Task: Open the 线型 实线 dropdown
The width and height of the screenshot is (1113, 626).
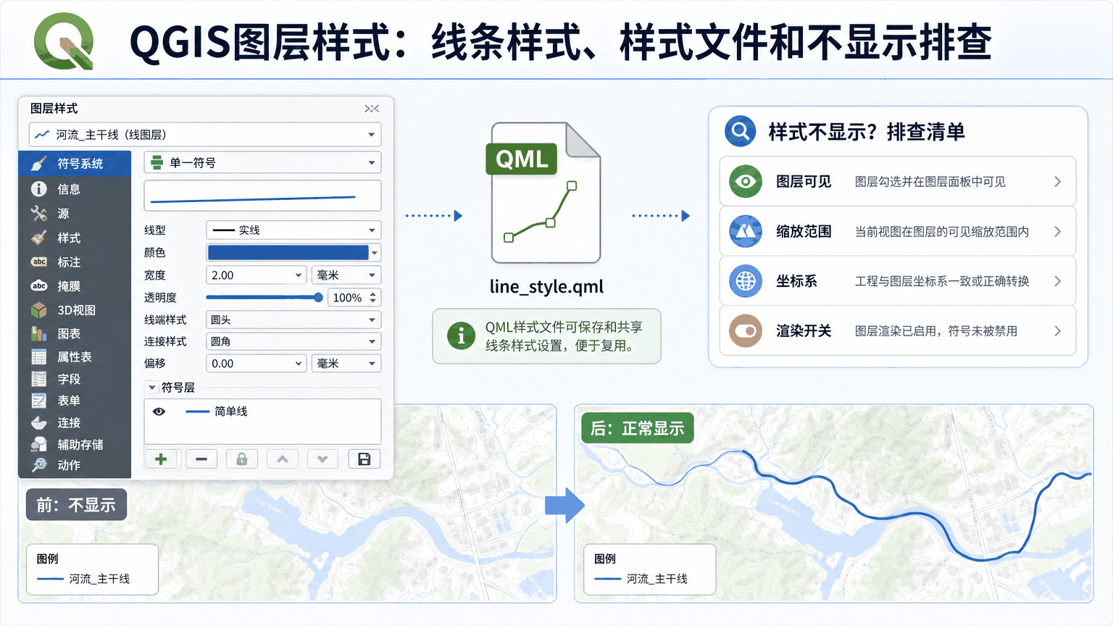Action: tap(293, 230)
